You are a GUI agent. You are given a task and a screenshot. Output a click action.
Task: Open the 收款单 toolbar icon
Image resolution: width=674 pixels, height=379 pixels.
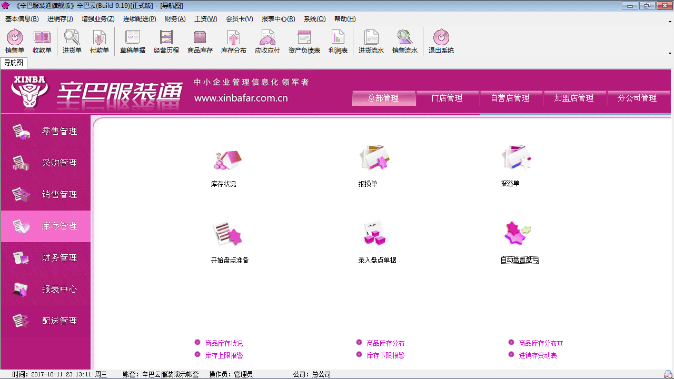click(x=42, y=42)
